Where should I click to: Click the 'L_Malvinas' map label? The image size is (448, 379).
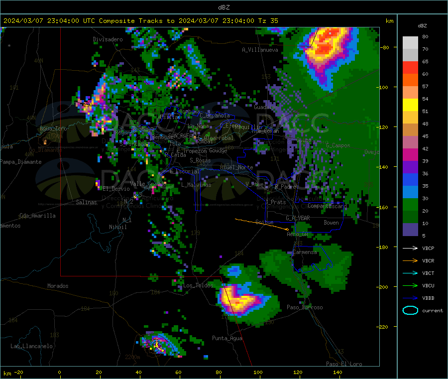[196, 185]
